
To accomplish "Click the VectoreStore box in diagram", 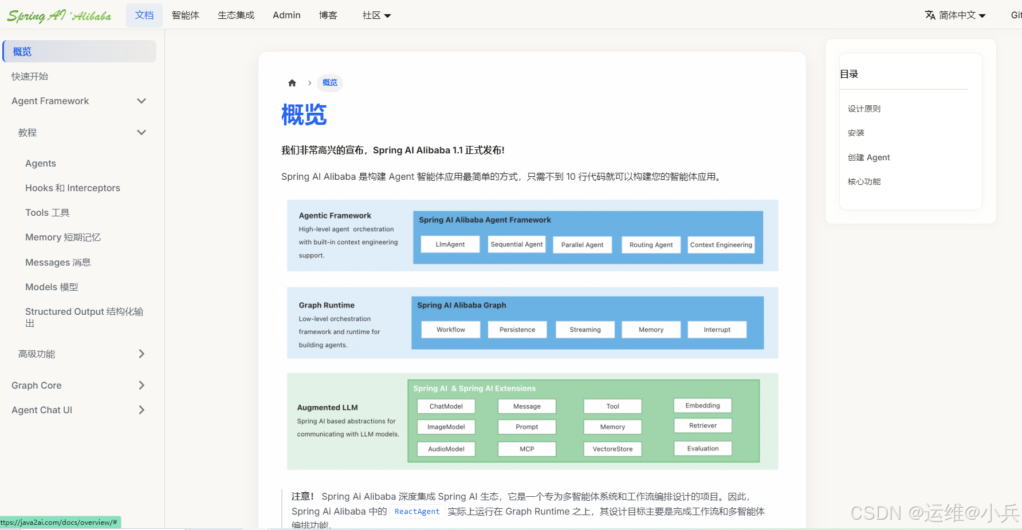I will coord(613,449).
